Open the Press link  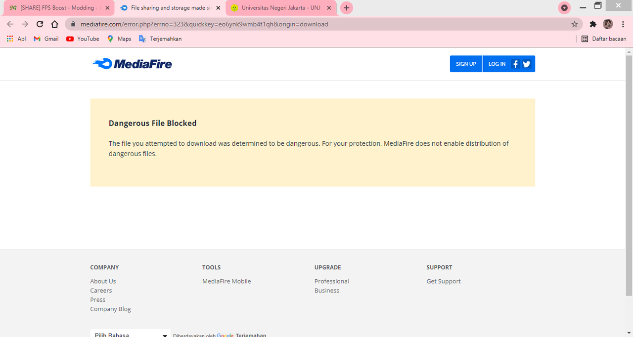click(x=97, y=299)
